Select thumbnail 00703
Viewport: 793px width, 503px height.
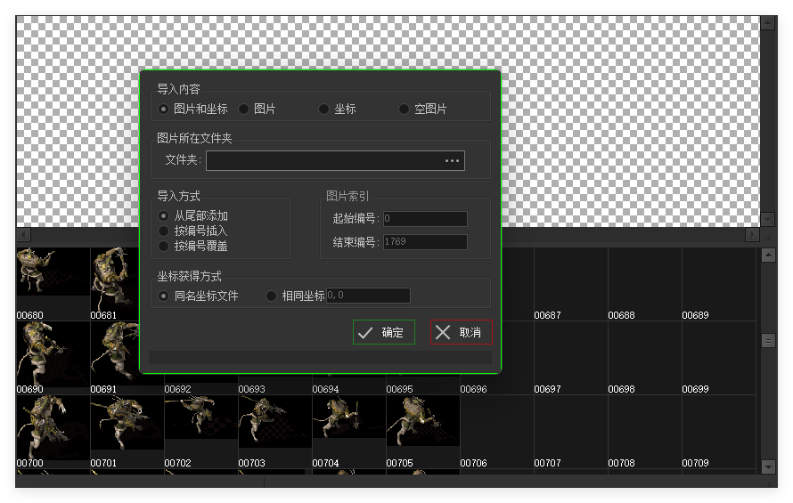274,432
